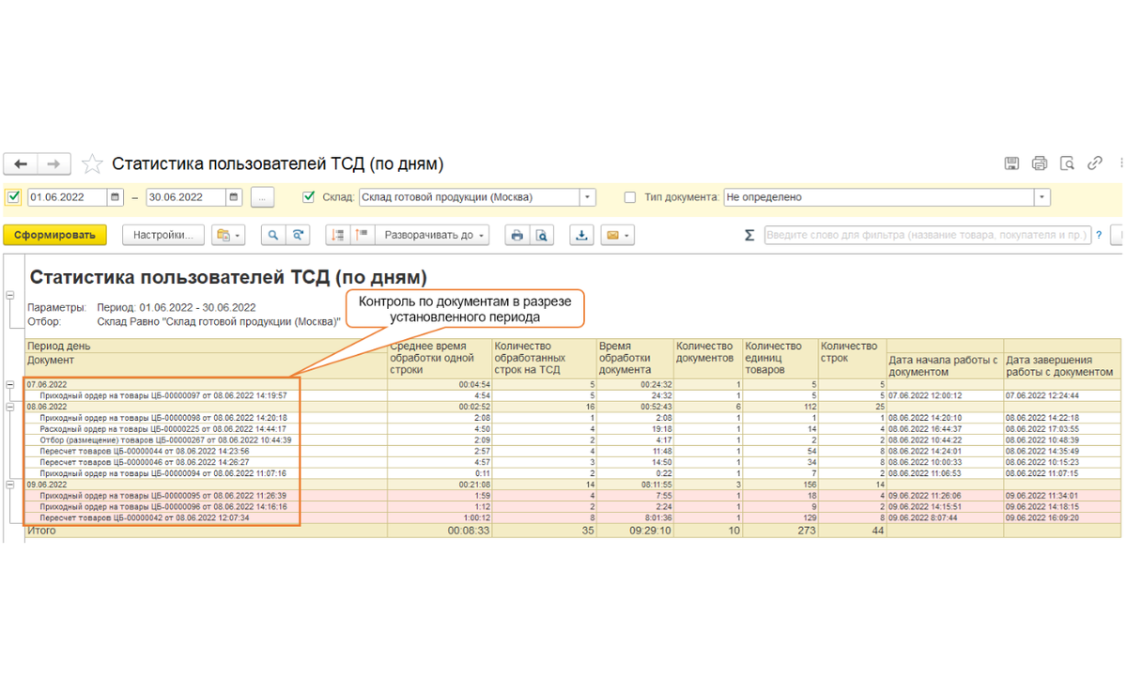The image size is (1127, 694).
Task: Open the Настройки... button
Action: (x=162, y=235)
